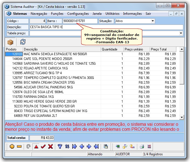Confirm changes with the red checkmark icon
Screen dimensions: 190x162
click(43, 146)
